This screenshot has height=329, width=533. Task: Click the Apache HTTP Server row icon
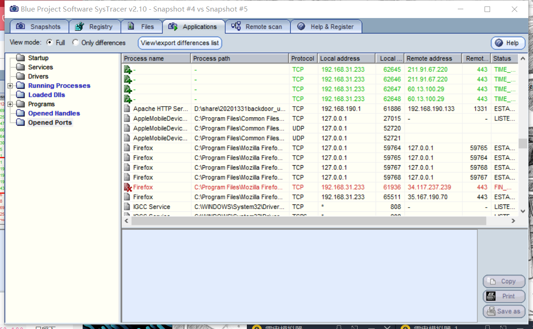127,109
